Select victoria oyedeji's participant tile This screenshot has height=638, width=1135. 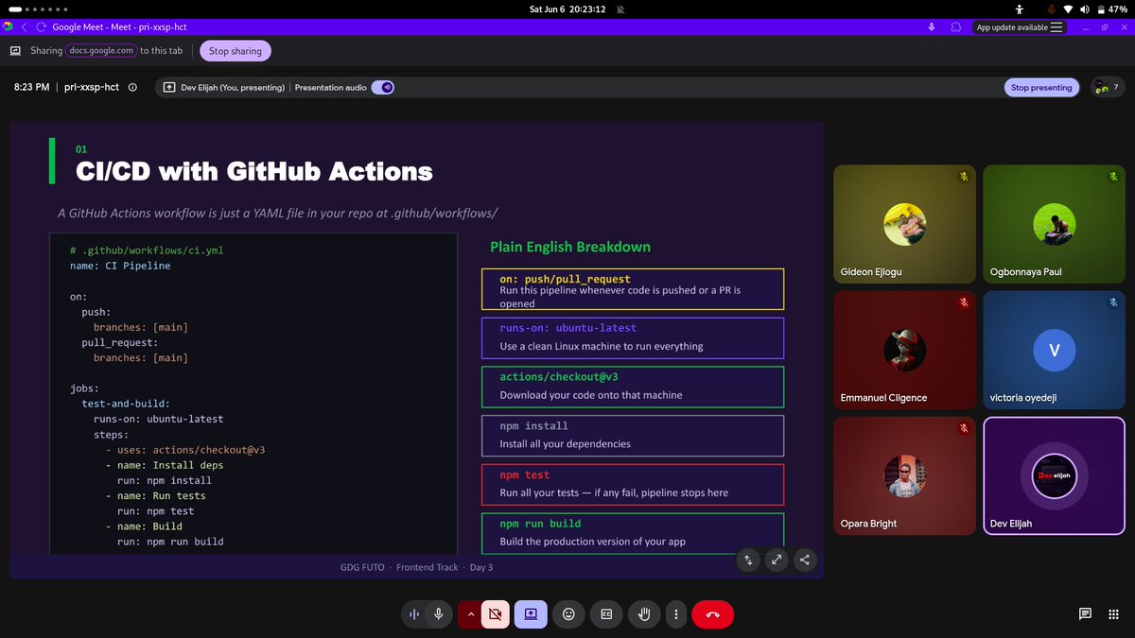pyautogui.click(x=1055, y=351)
